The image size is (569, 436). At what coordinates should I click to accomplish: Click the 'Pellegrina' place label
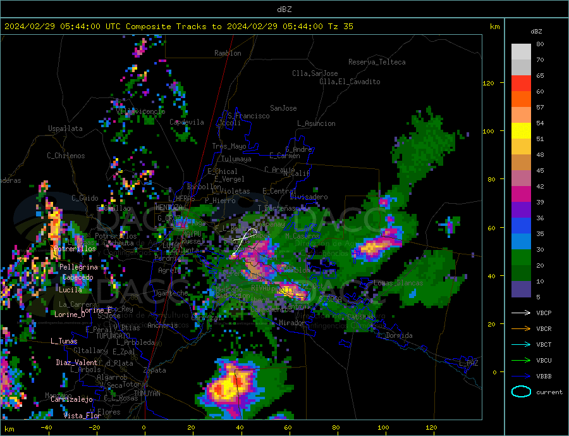79,267
